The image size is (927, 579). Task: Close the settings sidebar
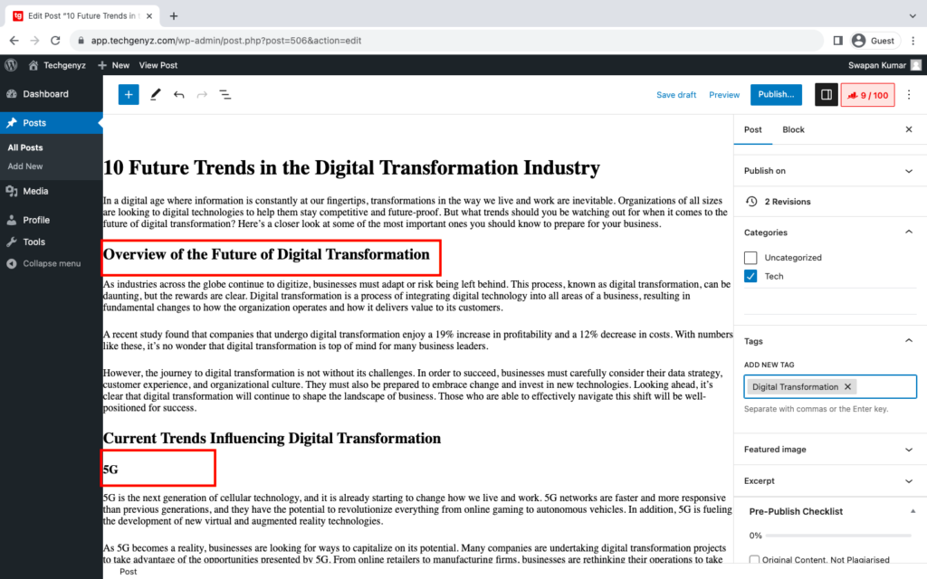click(909, 129)
